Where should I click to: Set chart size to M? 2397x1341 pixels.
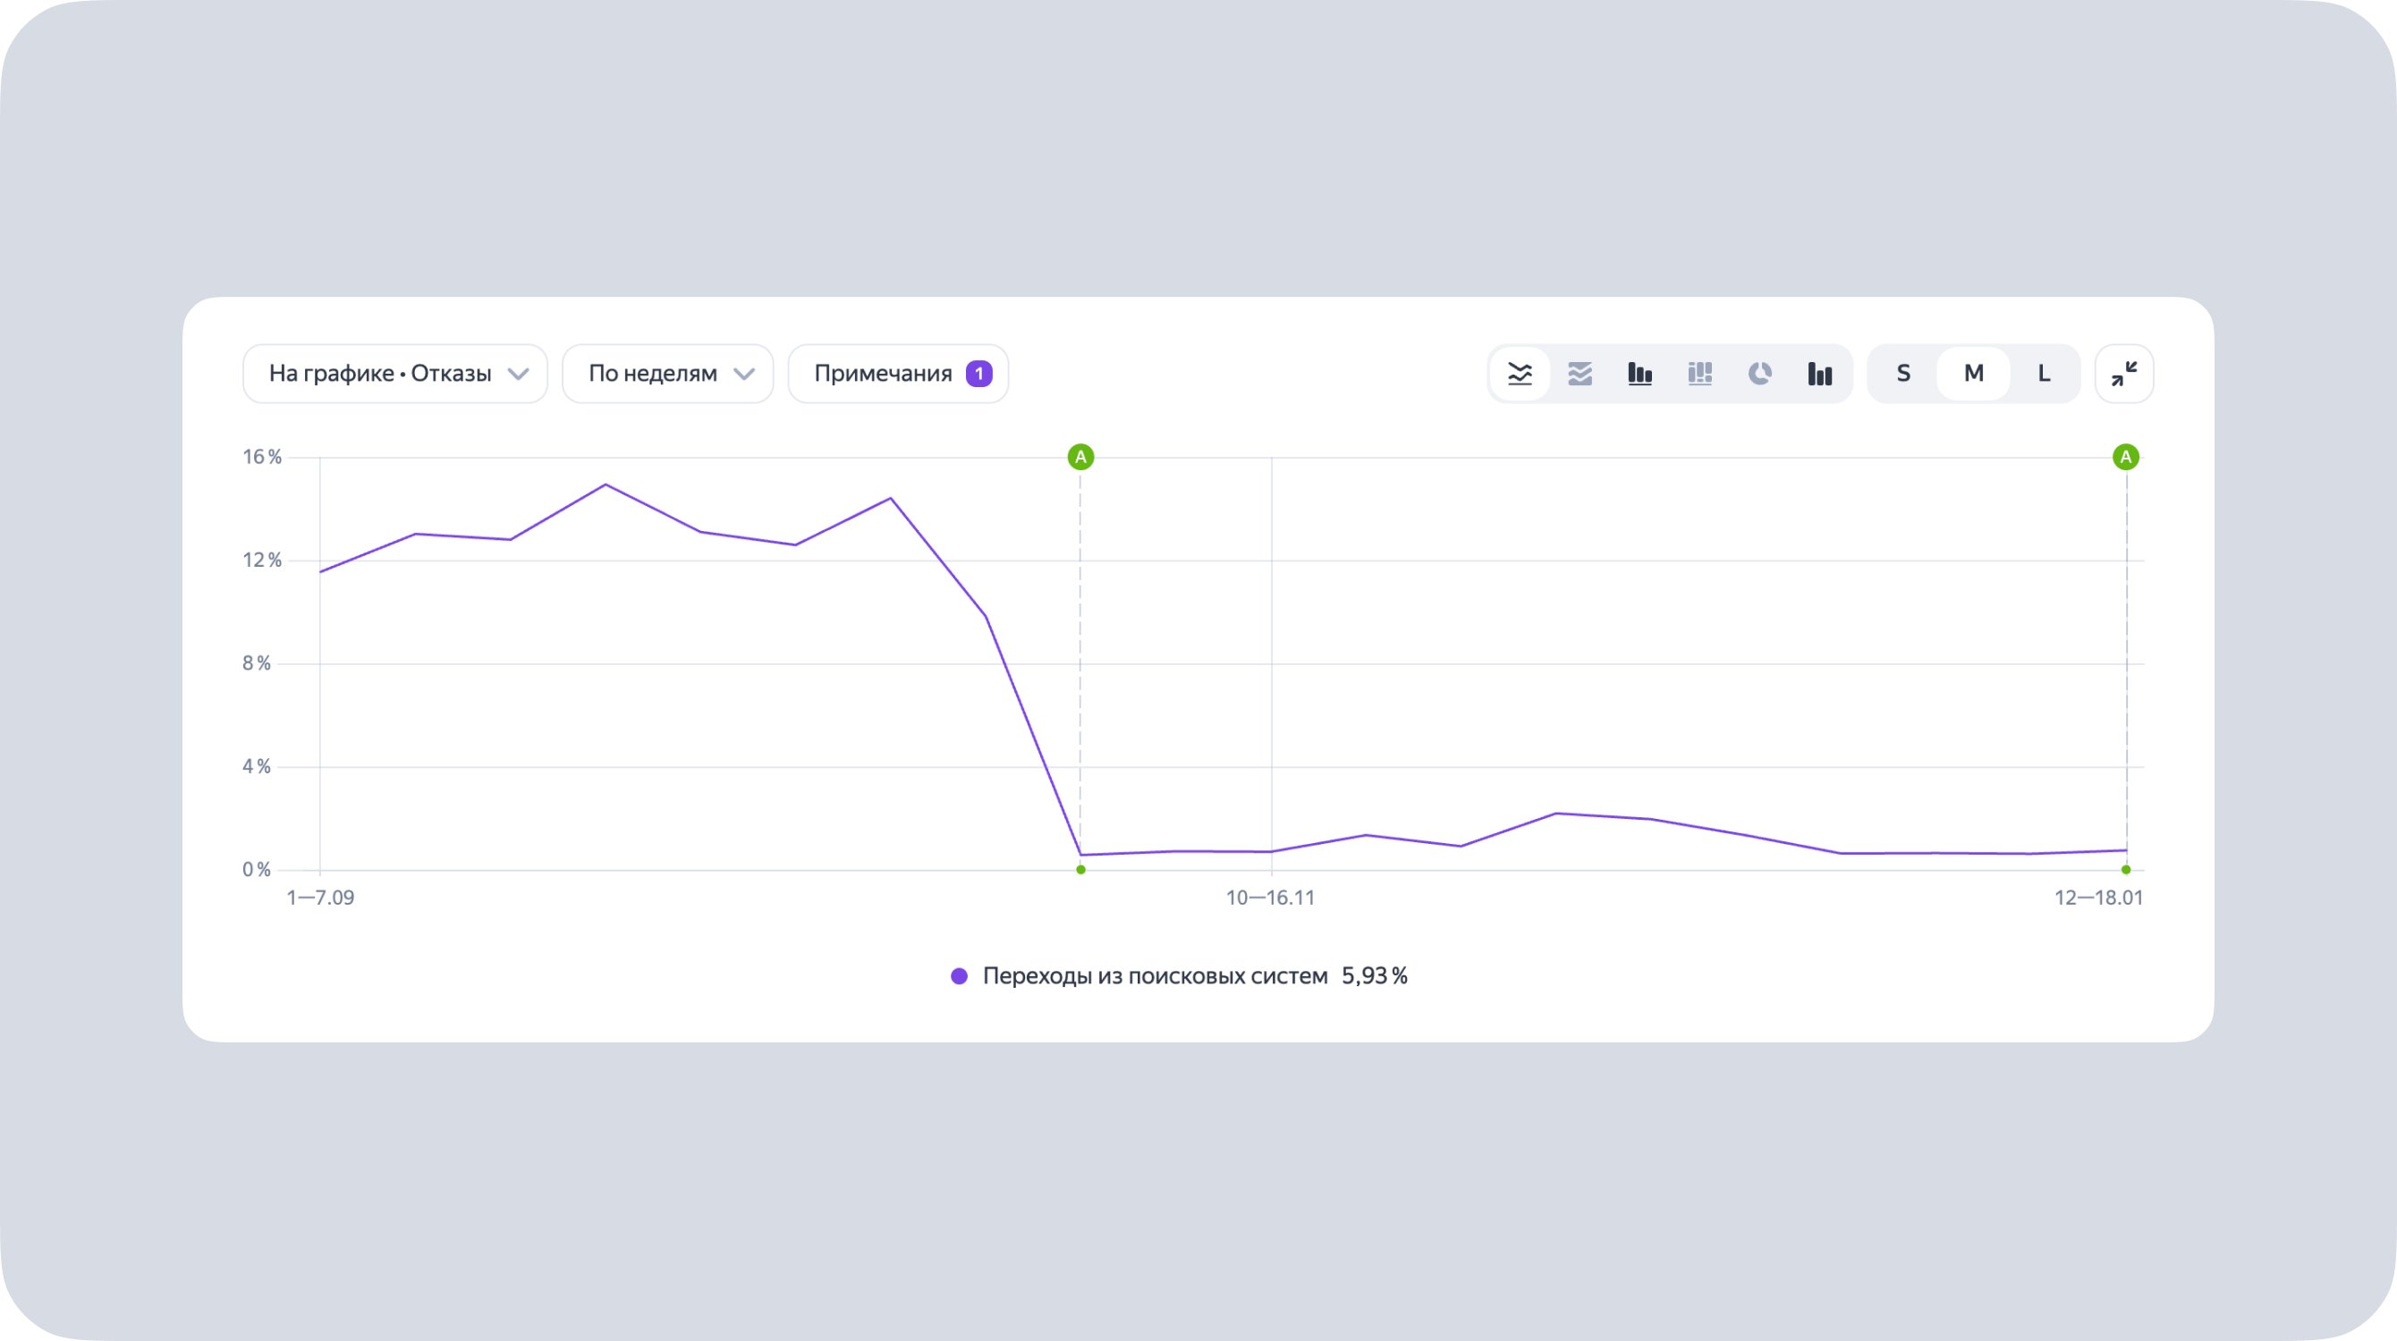click(1973, 374)
